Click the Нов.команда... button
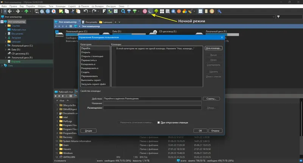Screen dimensions: 303x163 pos(213,48)
